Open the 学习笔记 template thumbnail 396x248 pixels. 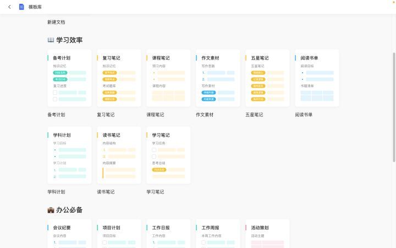coord(168,155)
